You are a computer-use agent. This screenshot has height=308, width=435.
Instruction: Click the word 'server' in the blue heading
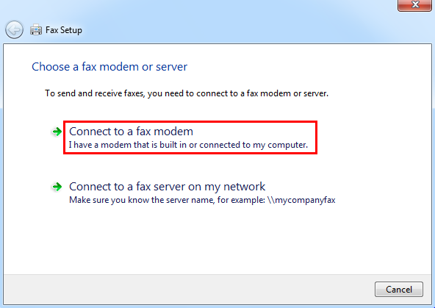tap(171, 67)
